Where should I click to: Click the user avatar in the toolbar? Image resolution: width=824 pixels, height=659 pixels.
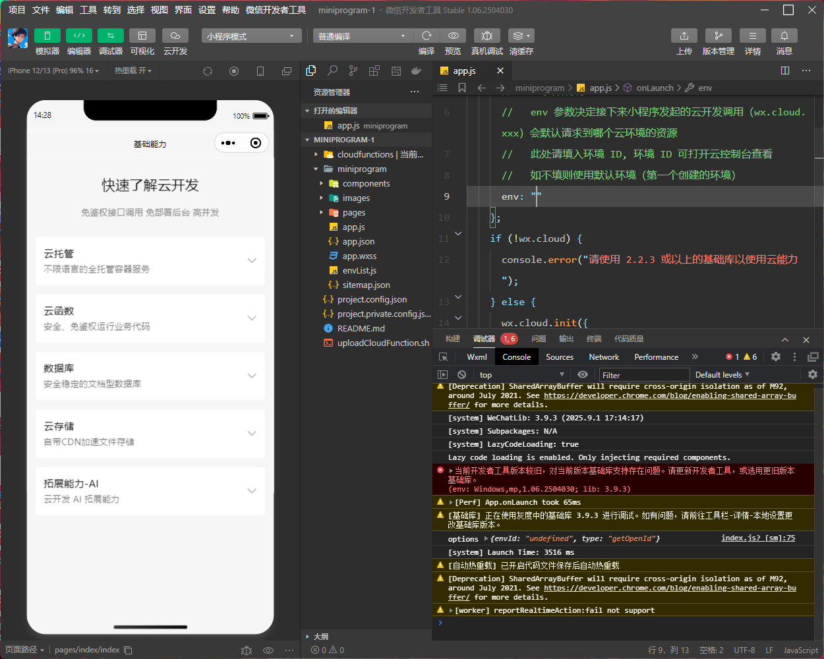tap(17, 38)
